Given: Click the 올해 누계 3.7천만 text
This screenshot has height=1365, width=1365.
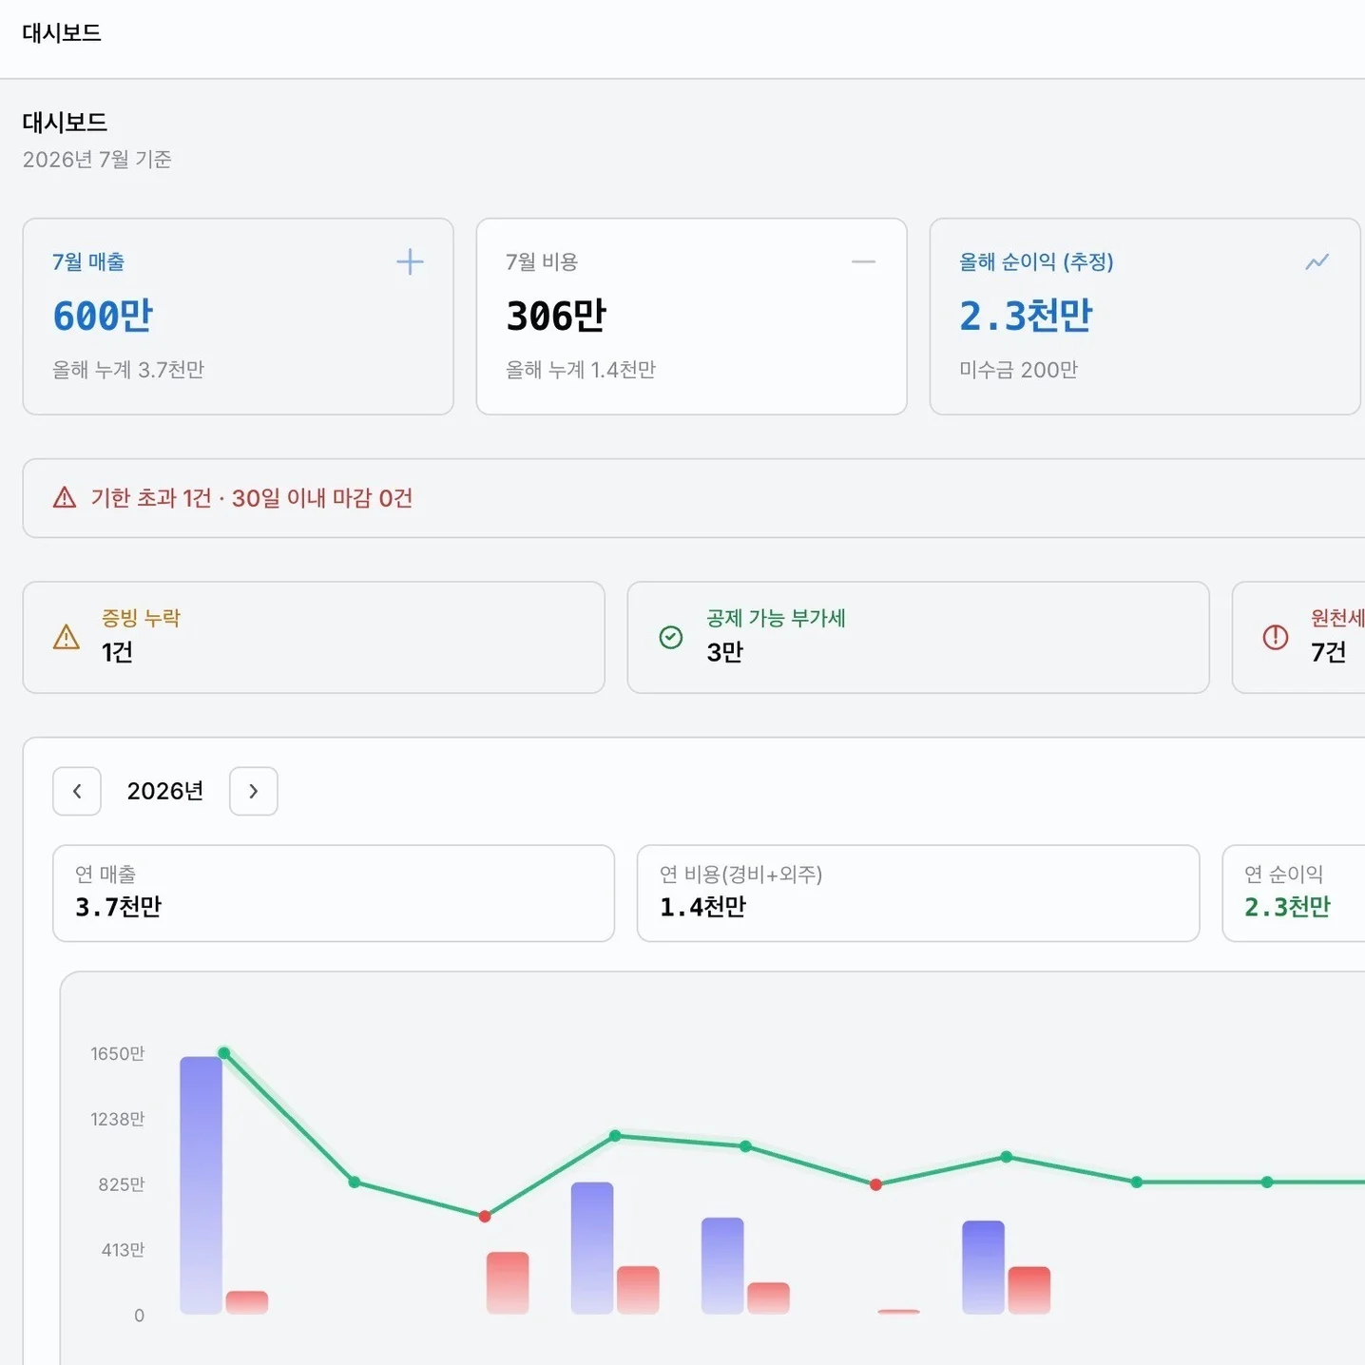Looking at the screenshot, I should (128, 370).
